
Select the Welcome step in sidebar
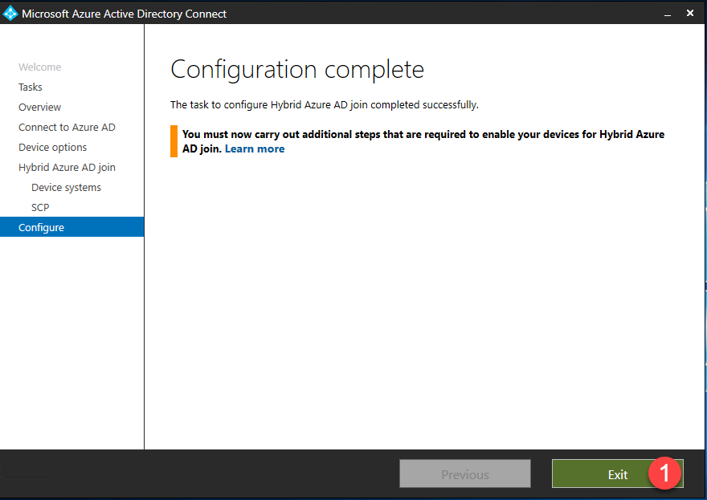click(39, 67)
